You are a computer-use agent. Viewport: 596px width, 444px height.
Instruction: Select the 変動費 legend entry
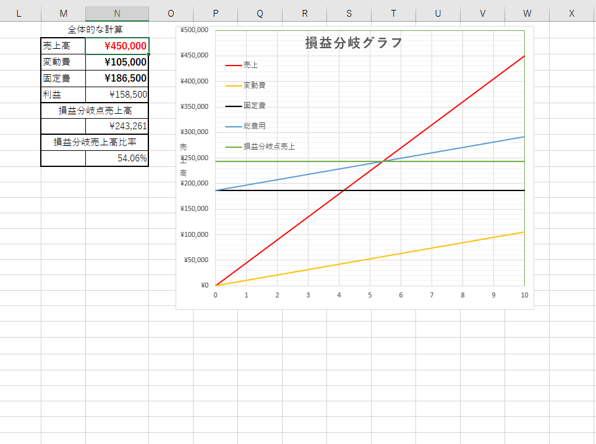pos(245,85)
